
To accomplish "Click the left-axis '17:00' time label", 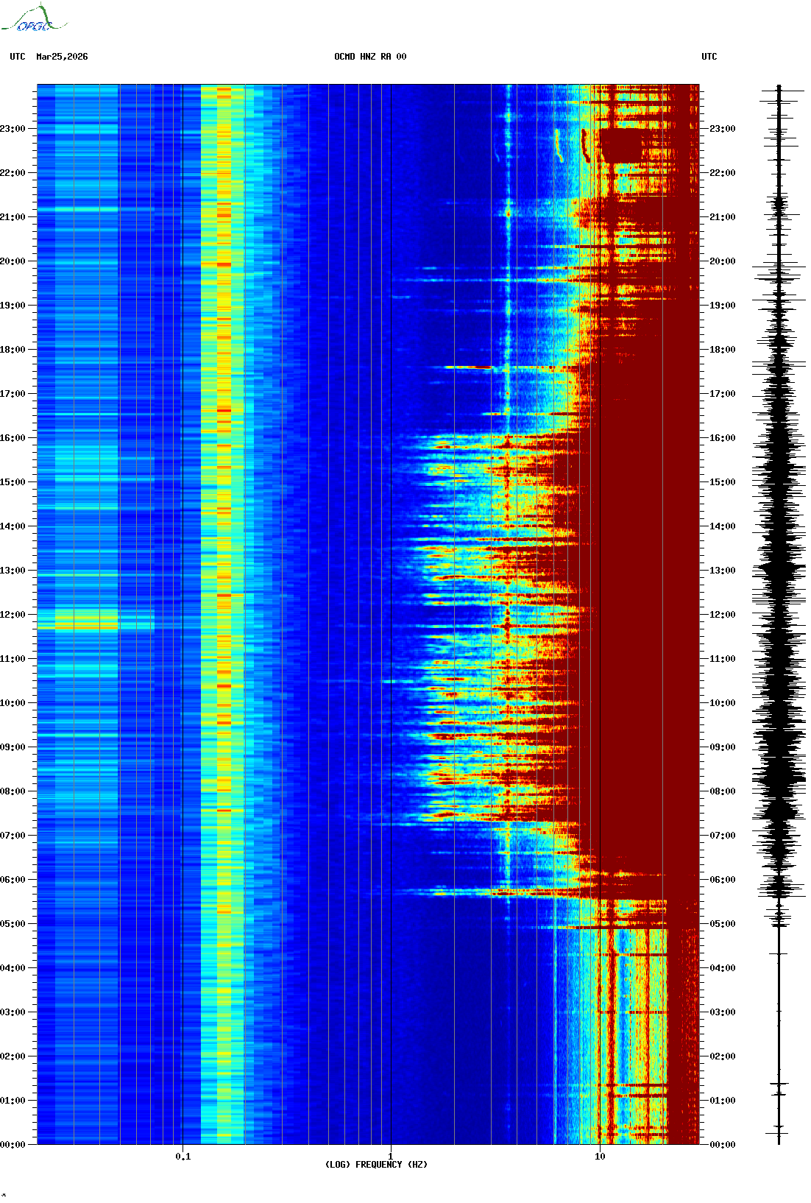I will click(13, 394).
